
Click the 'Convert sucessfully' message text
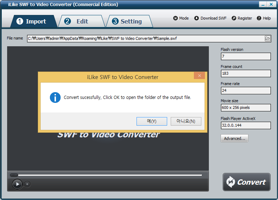click(x=127, y=98)
